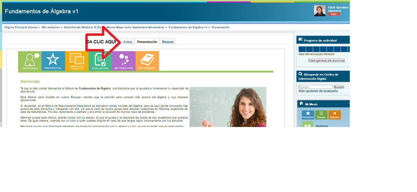Click the magnifier icon in Búsqueda header
Image resolution: width=417 pixels, height=192 pixels.
pyautogui.click(x=300, y=74)
